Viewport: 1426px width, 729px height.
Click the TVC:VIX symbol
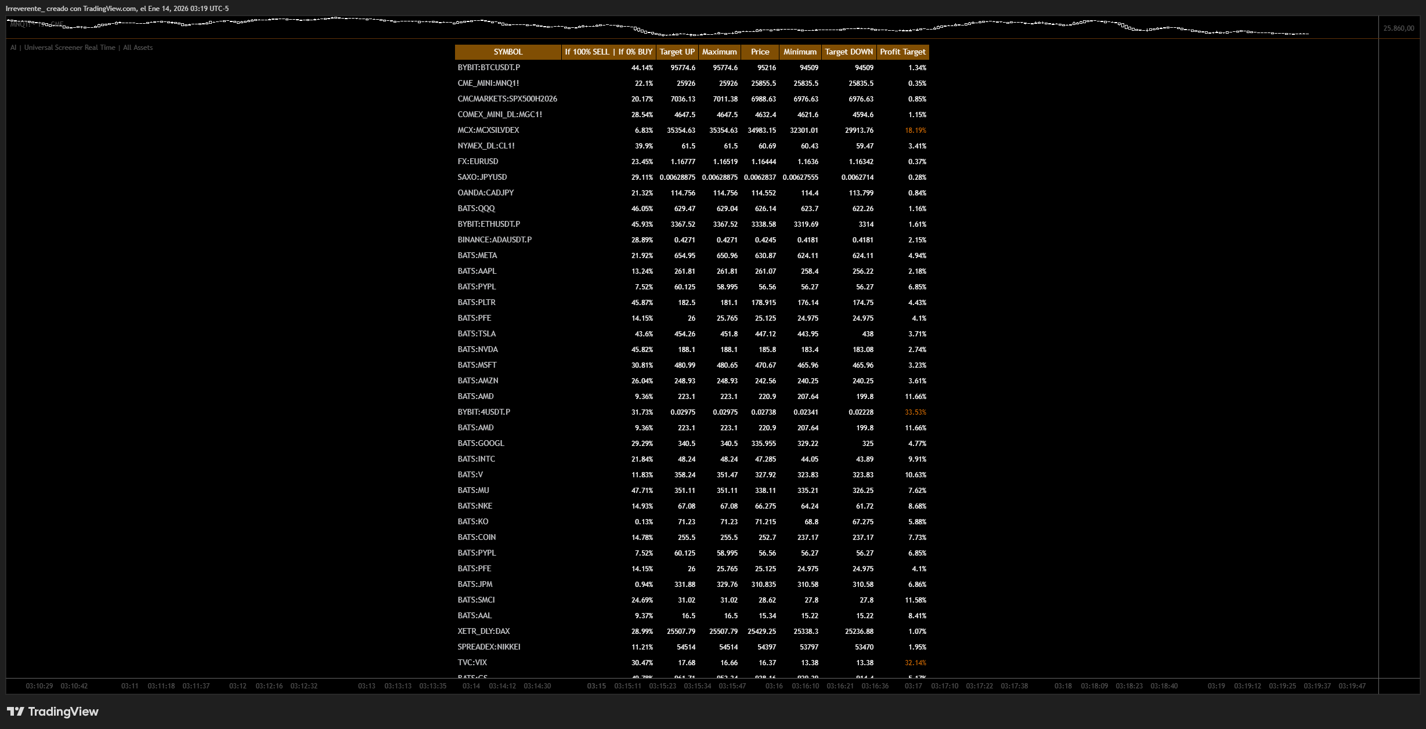pyautogui.click(x=472, y=663)
